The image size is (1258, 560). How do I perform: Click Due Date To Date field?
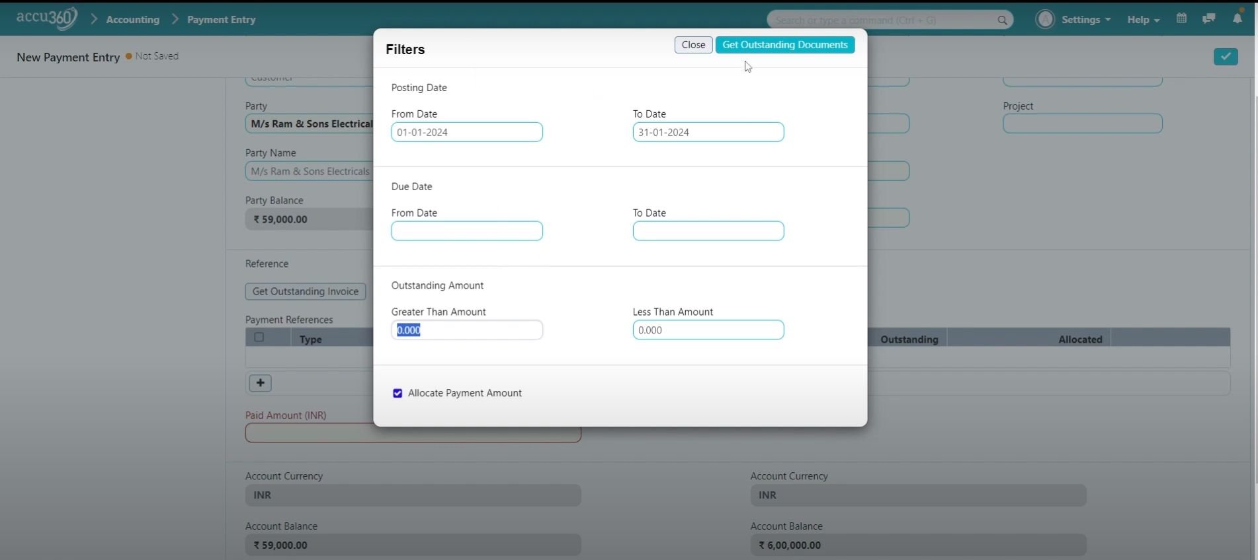(708, 231)
